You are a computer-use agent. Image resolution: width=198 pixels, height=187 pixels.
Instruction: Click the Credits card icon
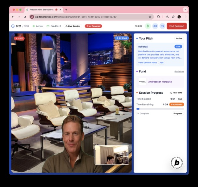[x=48, y=26]
